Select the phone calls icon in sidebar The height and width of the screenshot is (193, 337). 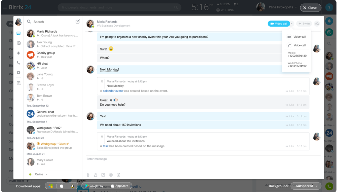pyautogui.click(x=18, y=63)
